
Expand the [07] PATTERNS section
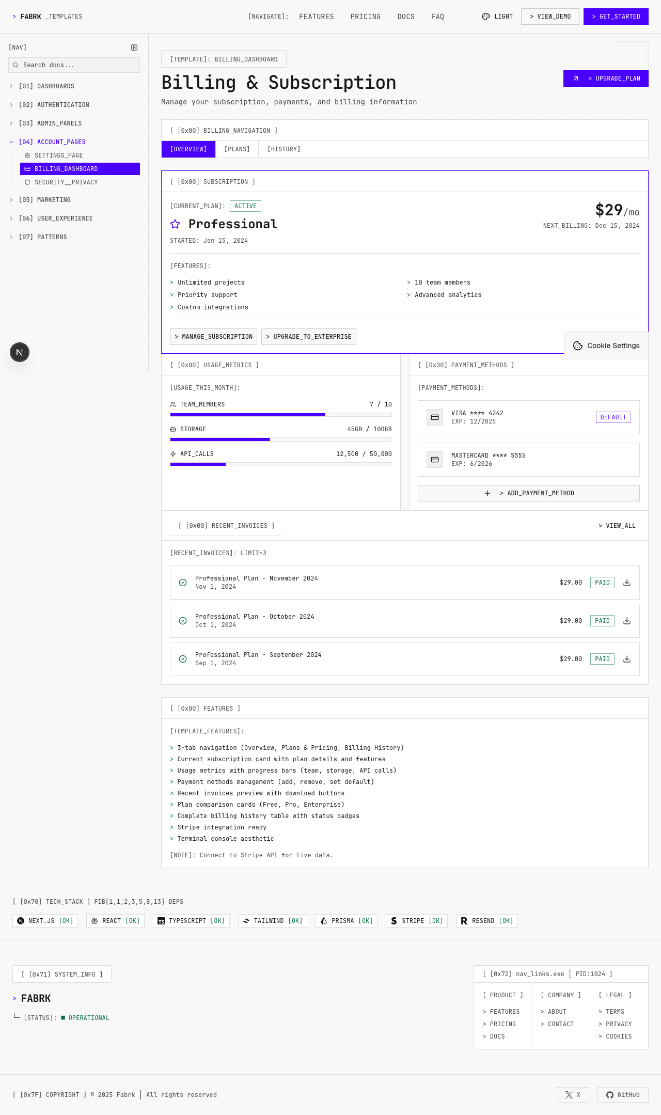pyautogui.click(x=74, y=237)
